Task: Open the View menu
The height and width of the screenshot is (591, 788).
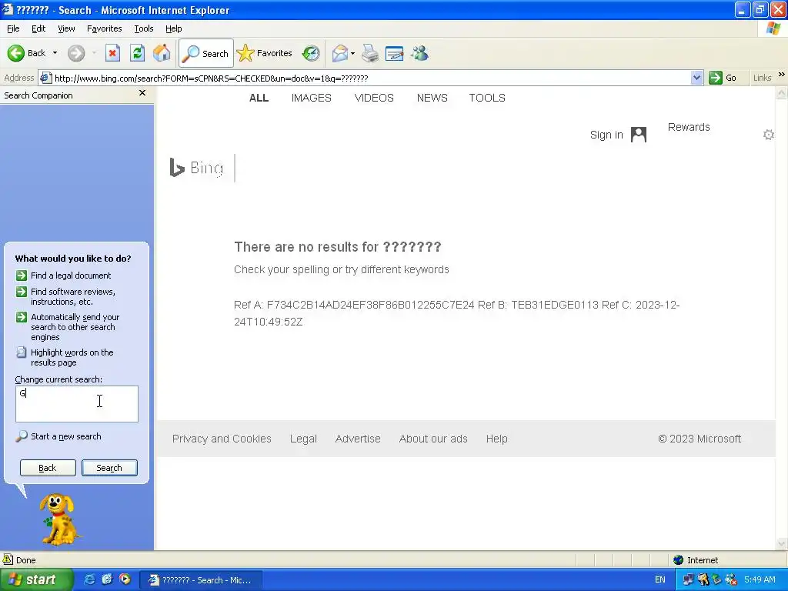Action: [66, 28]
